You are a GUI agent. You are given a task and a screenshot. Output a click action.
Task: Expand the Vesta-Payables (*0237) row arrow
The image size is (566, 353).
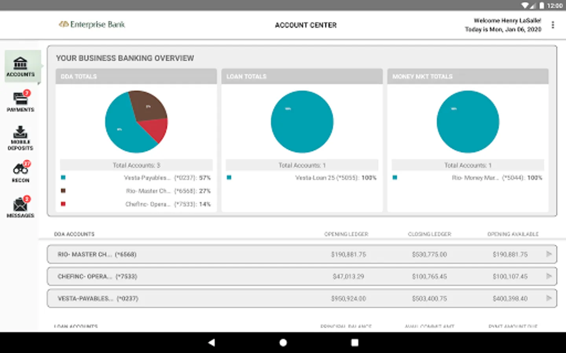coord(549,298)
